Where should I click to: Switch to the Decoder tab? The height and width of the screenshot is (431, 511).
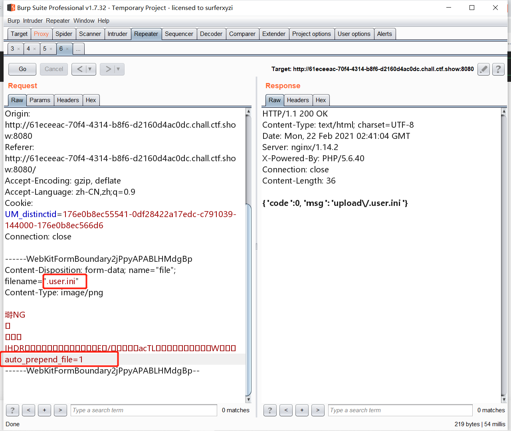coord(211,34)
